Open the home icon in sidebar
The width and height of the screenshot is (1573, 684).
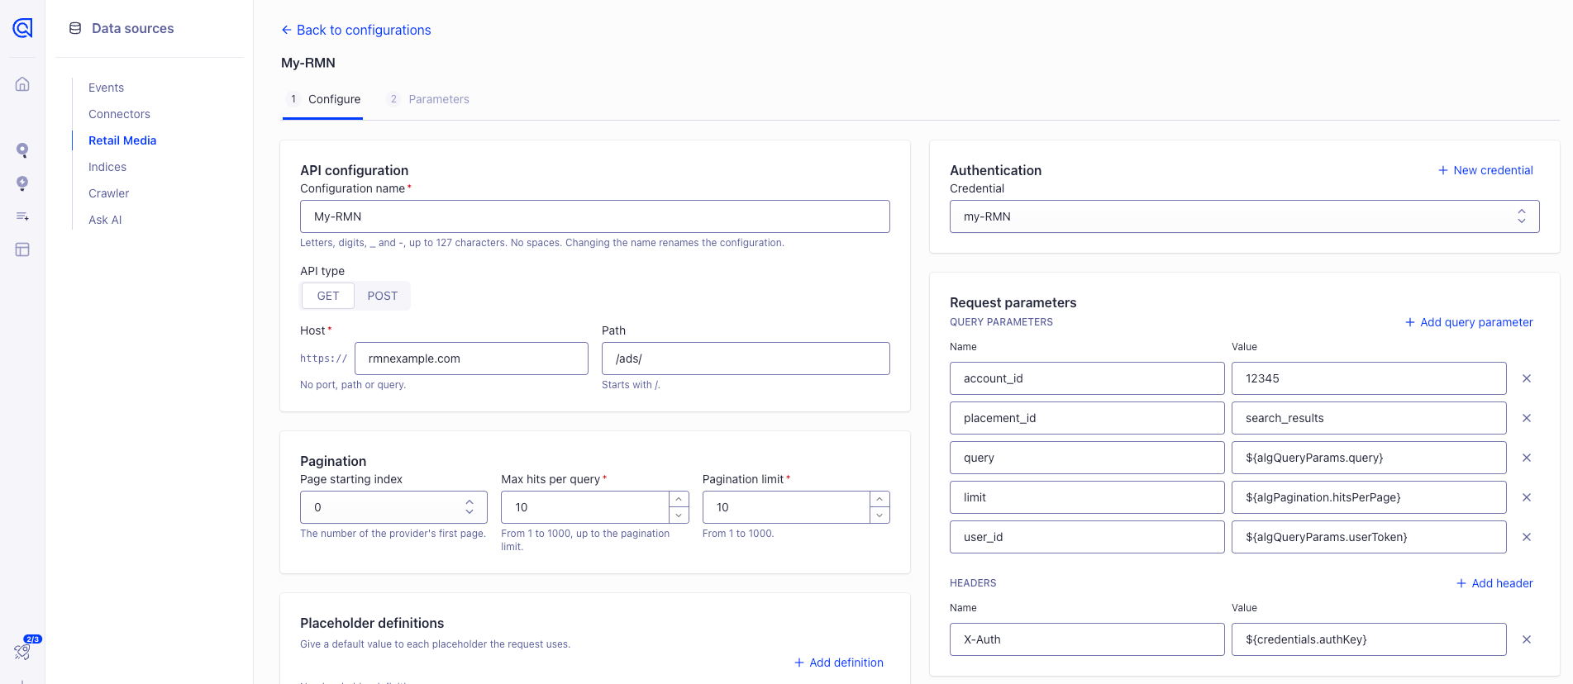22,84
